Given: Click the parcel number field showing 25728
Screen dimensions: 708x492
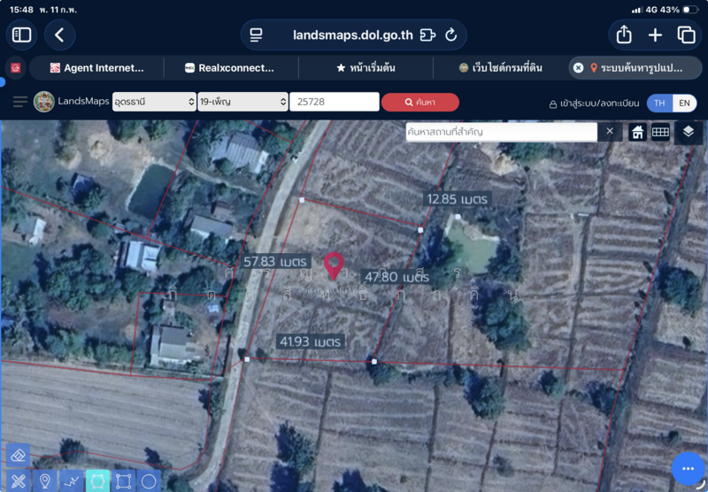Looking at the screenshot, I should 335,102.
